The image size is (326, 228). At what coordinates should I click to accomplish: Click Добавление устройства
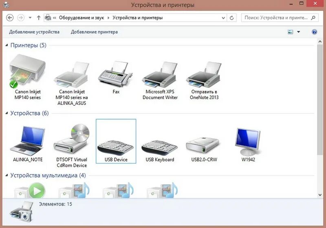tap(34, 32)
